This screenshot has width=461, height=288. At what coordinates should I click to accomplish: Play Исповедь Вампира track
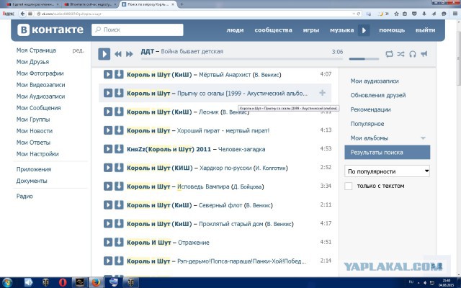click(x=108, y=186)
